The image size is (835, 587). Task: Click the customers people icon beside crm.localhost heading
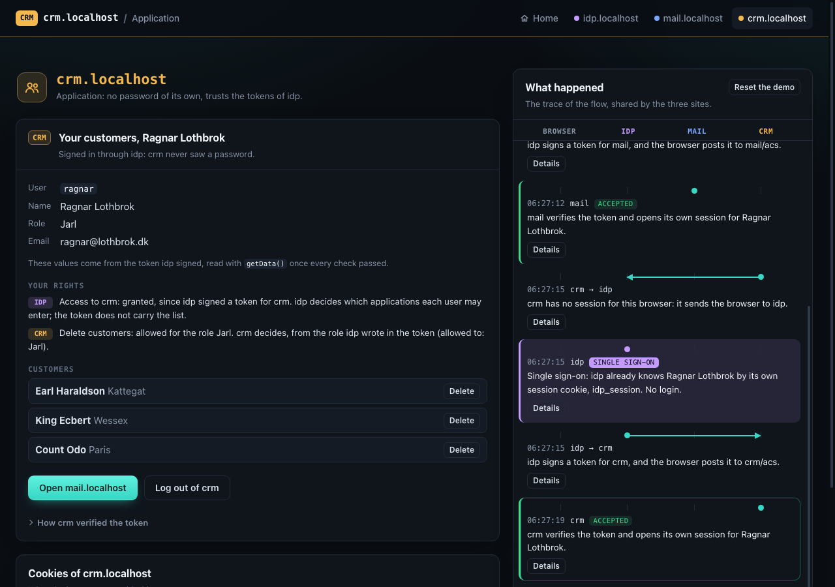pos(32,87)
